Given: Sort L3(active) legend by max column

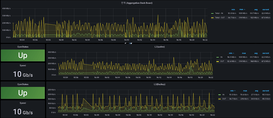Looking at the screenshot, I should [x=244, y=53].
